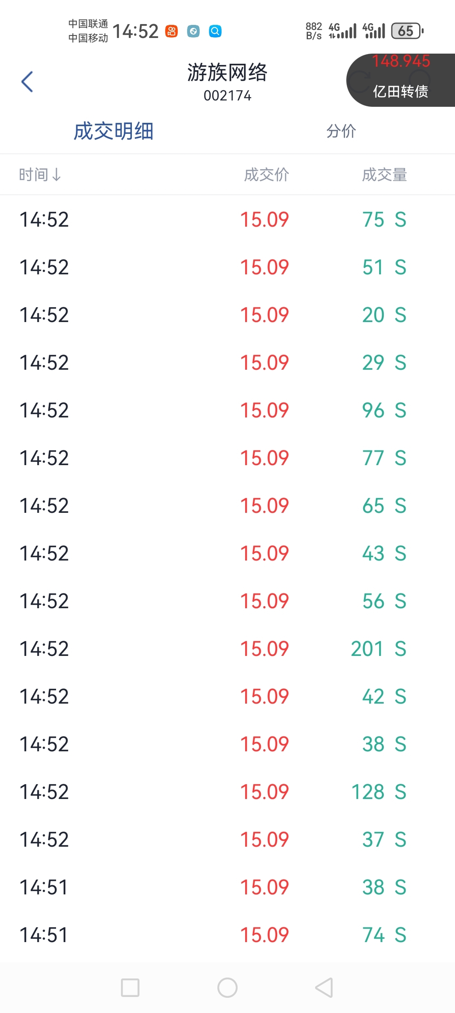
Task: Select trade row with volume 96
Action: coord(227,410)
